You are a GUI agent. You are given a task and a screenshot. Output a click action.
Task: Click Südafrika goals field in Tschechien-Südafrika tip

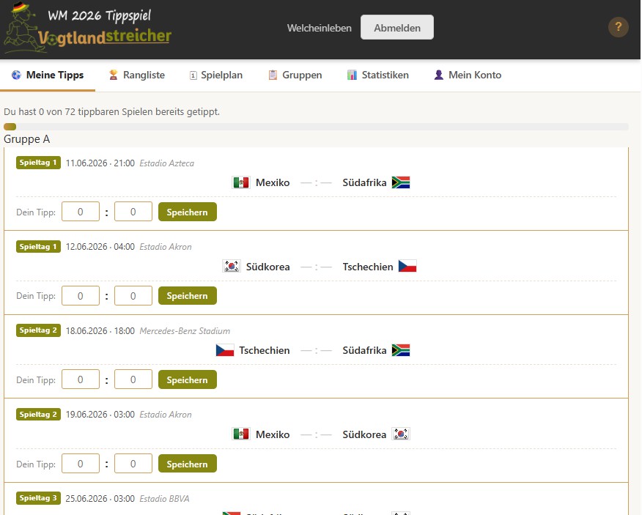coord(133,379)
